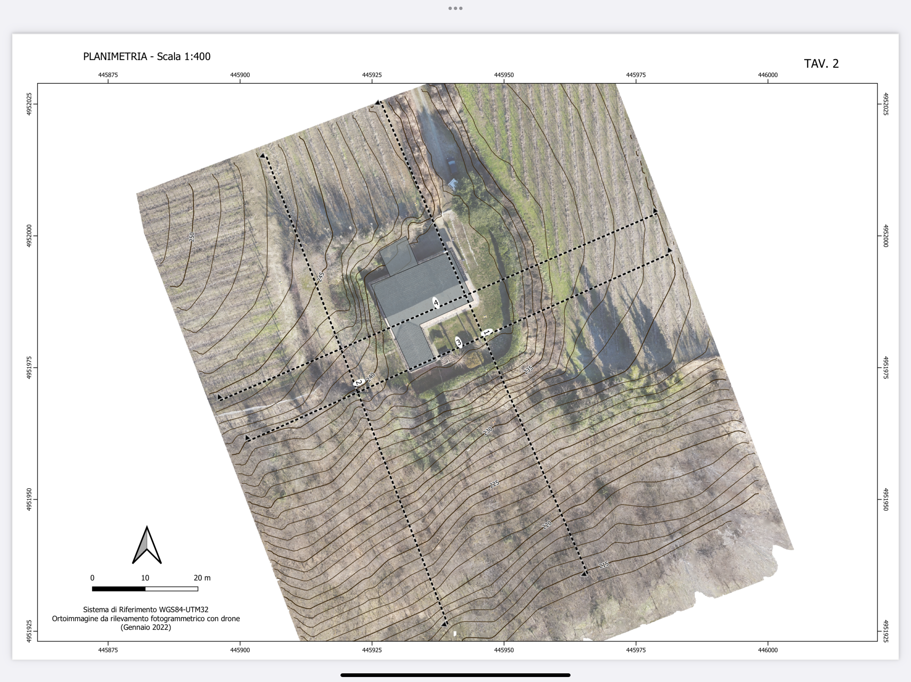
Task: Tap the home indicator bar
Action: coord(455,675)
